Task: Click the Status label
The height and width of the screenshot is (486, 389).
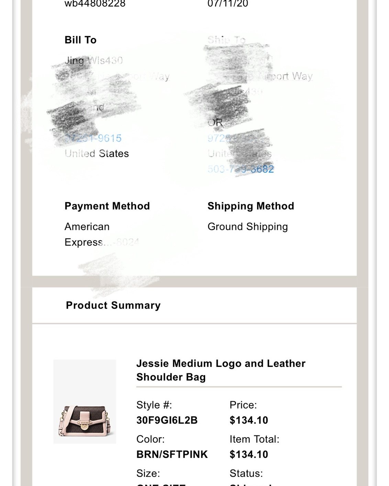Action: tap(246, 473)
